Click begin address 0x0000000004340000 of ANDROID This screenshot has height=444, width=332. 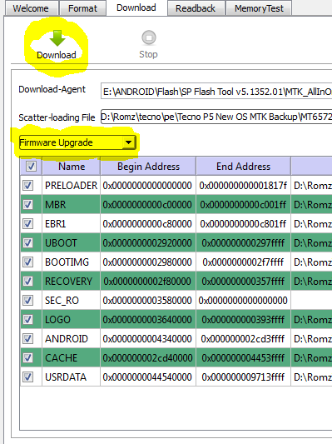(x=148, y=339)
